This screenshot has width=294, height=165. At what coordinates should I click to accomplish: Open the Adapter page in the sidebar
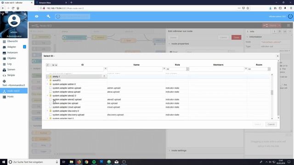(11, 47)
